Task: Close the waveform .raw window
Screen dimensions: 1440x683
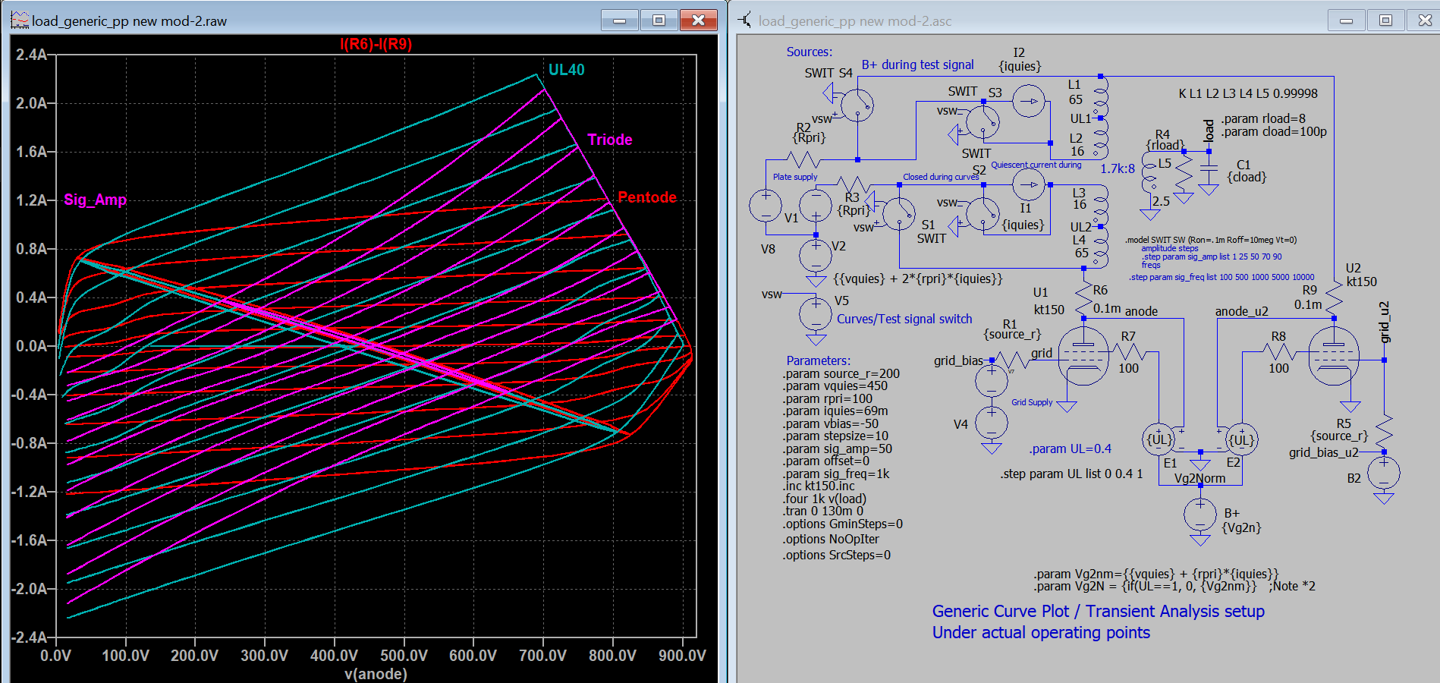Action: (x=698, y=20)
